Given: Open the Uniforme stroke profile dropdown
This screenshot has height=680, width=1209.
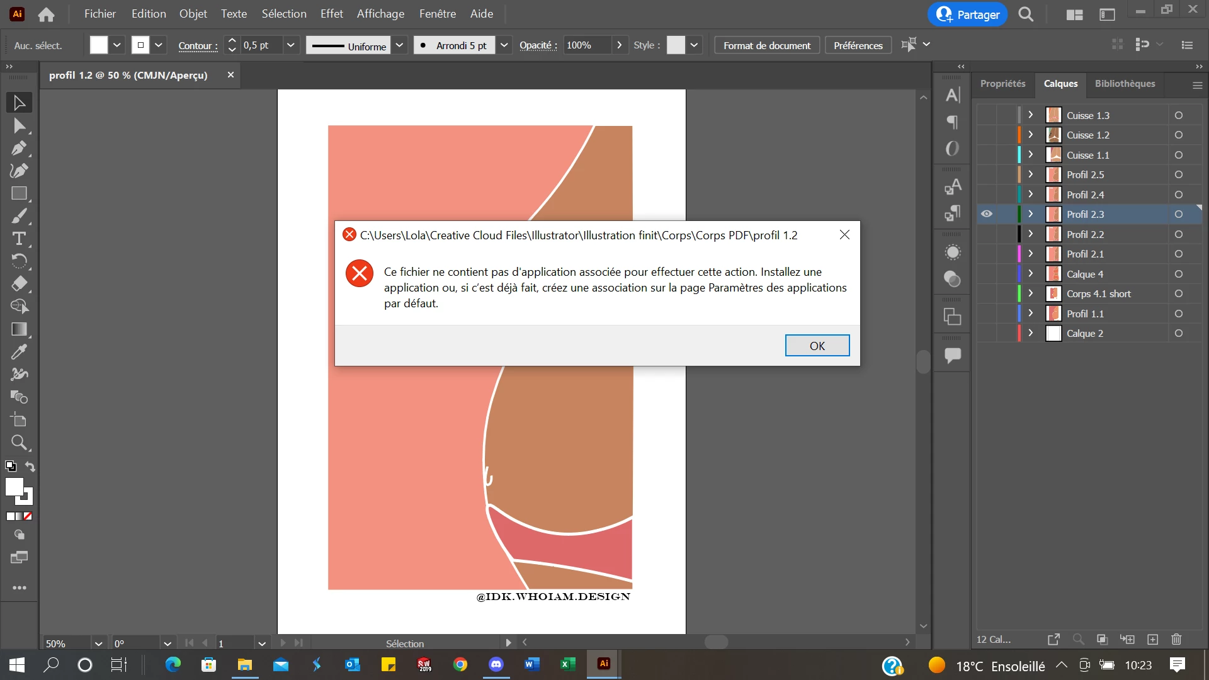Looking at the screenshot, I should point(399,45).
